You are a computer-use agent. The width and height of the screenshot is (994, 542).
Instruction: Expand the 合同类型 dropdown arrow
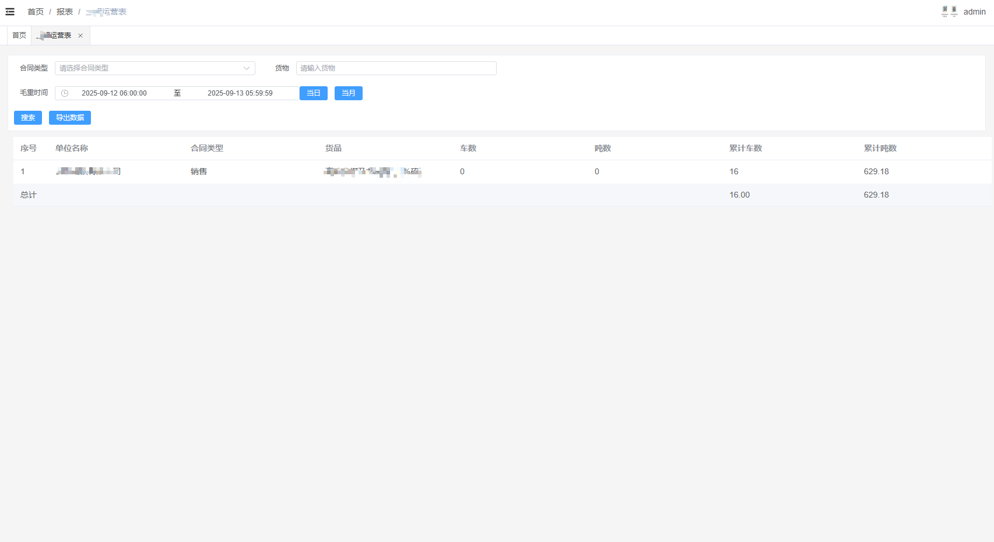point(246,68)
